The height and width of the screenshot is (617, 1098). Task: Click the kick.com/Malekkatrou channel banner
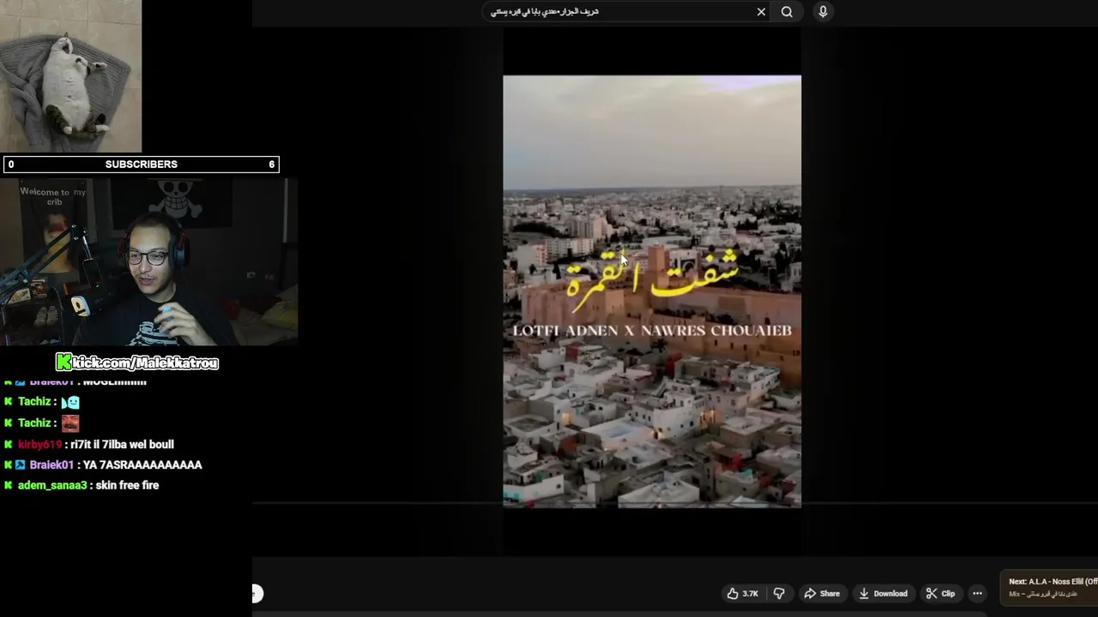pyautogui.click(x=137, y=362)
